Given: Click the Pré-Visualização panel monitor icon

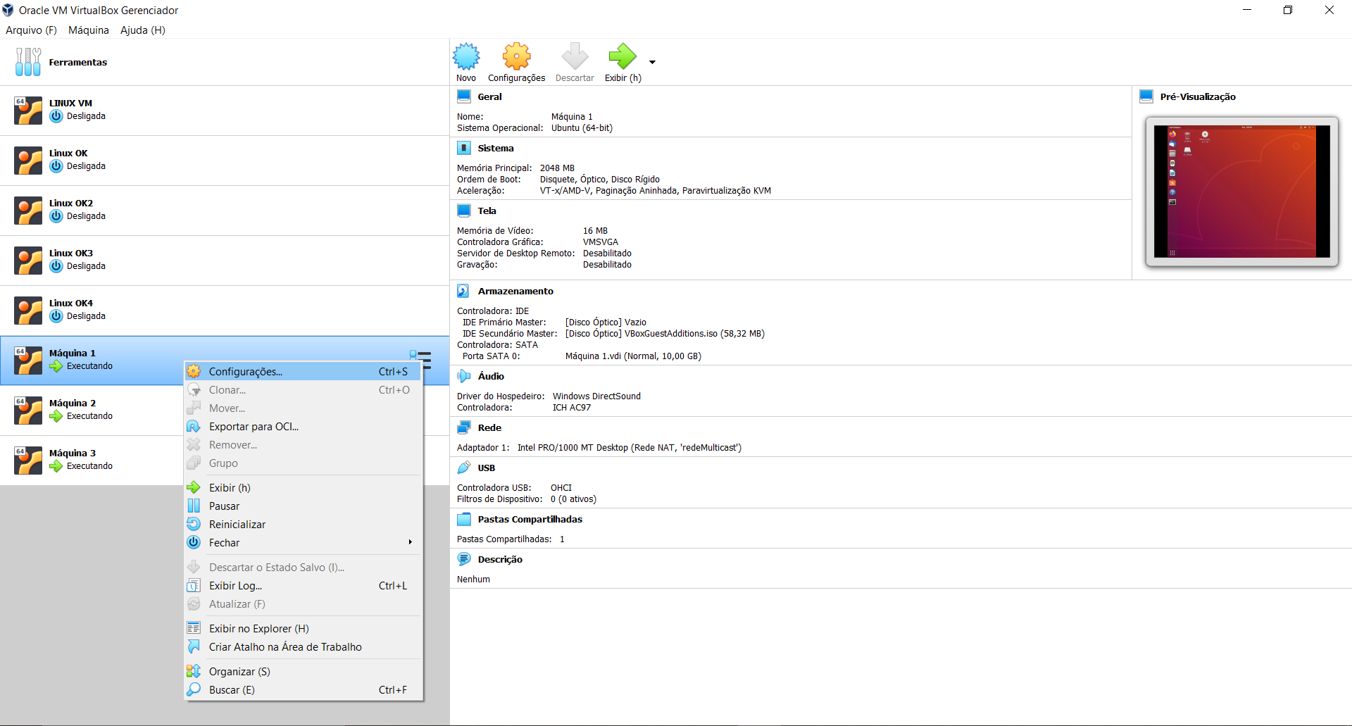Looking at the screenshot, I should 1146,96.
